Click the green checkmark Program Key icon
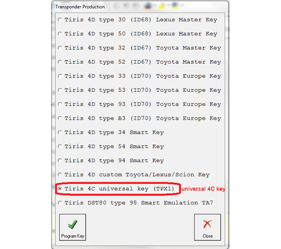Viewport: 281px width, 249px height. pos(72,224)
